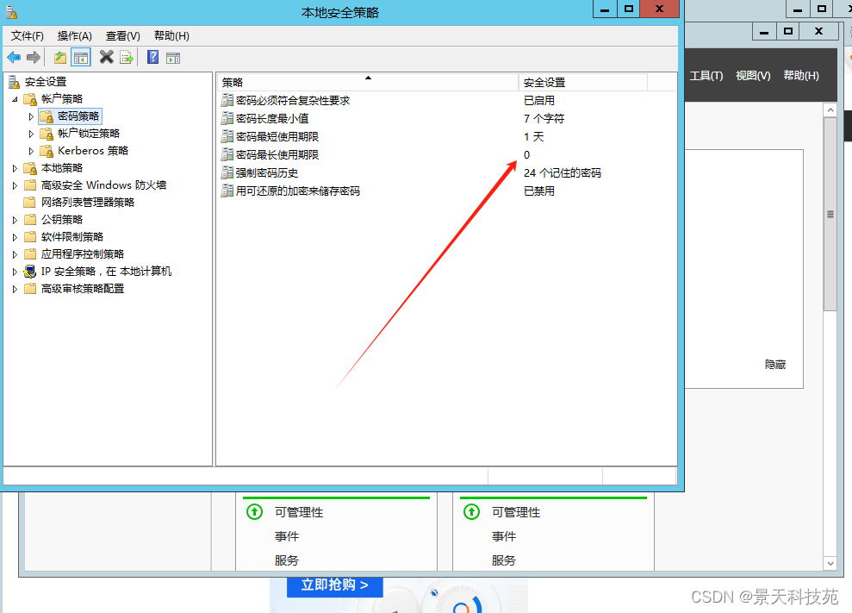The image size is (852, 613).
Task: Click the policy icon beside 密码最长使用期限
Action: click(227, 154)
